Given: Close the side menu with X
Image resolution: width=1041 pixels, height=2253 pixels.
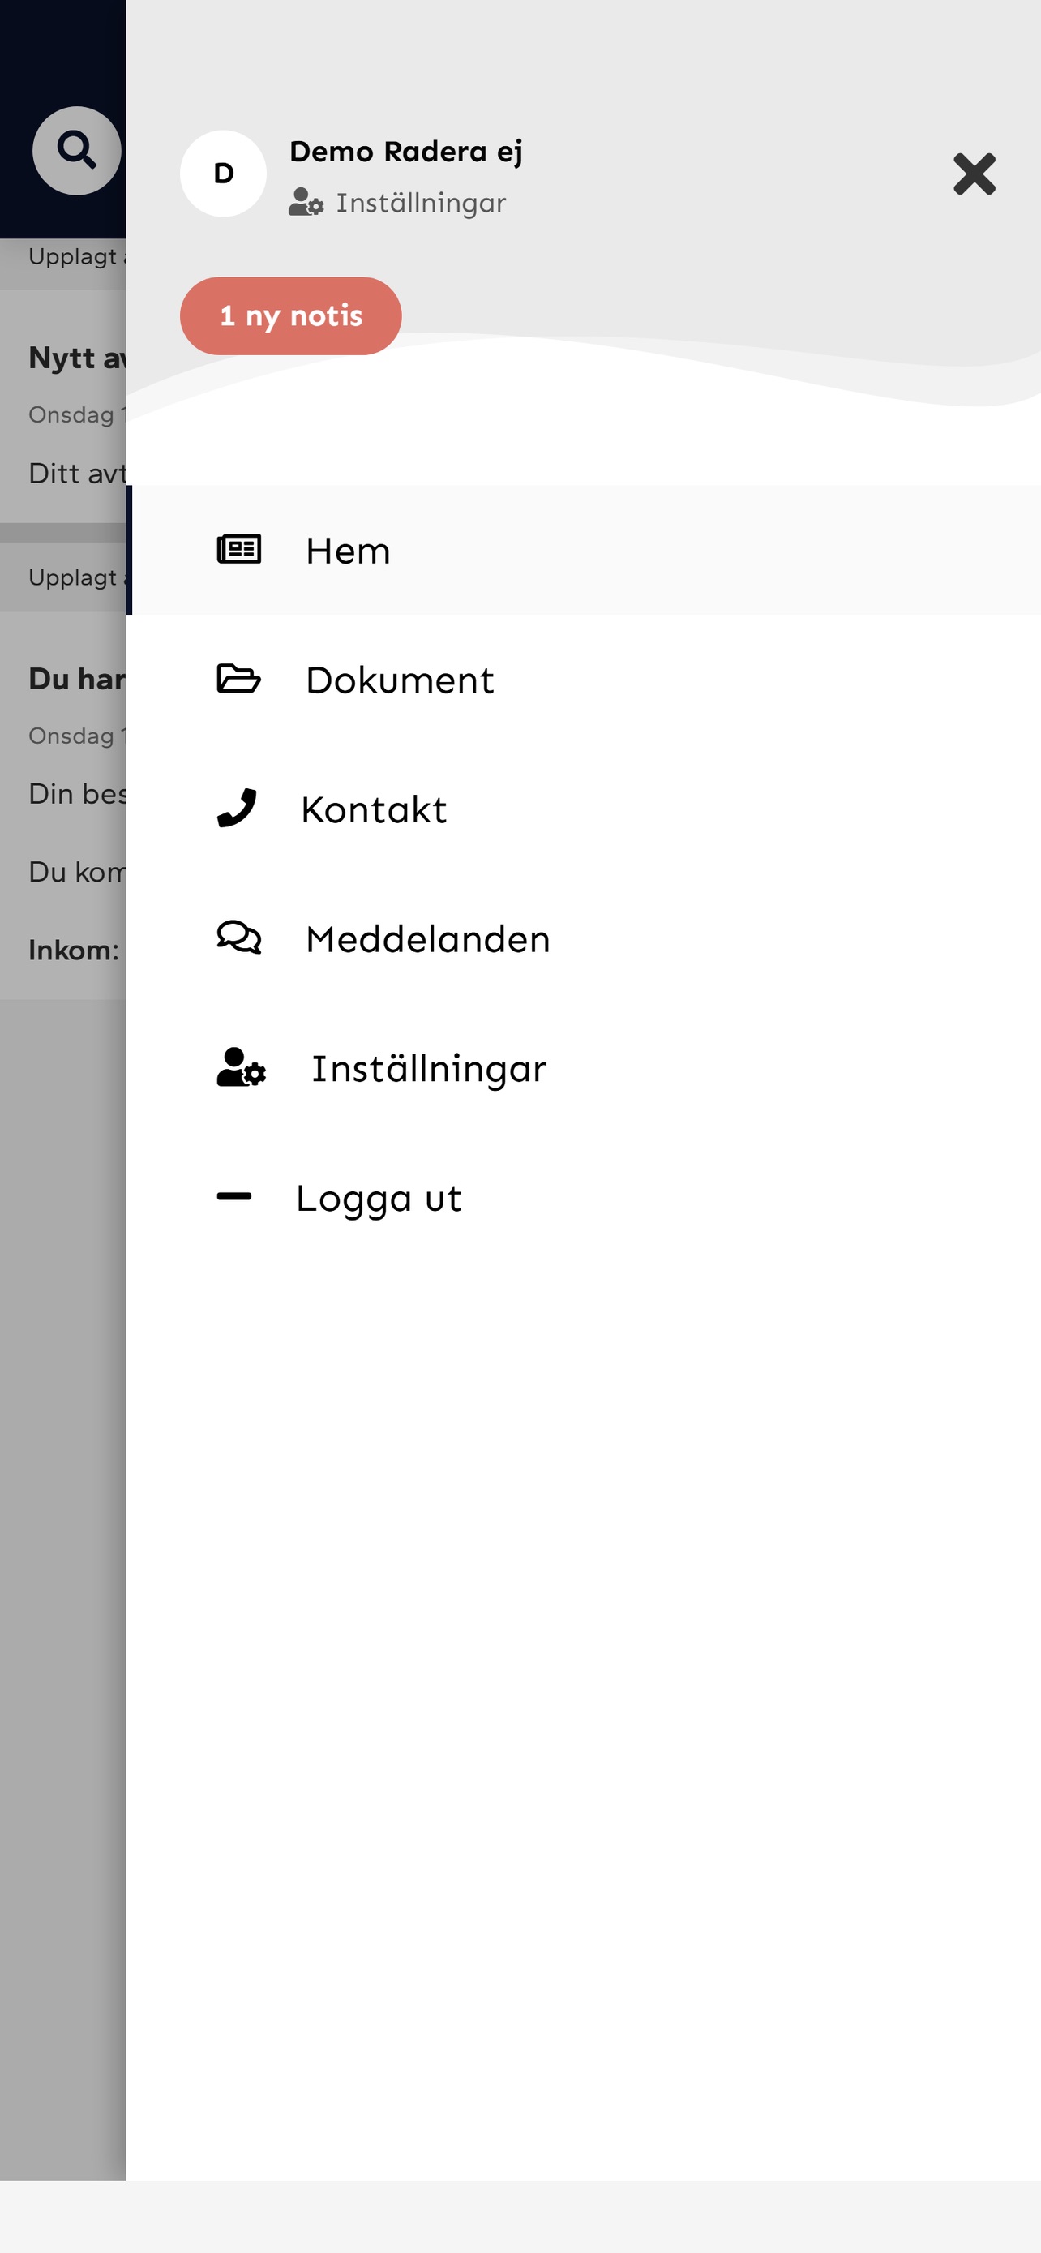Looking at the screenshot, I should [974, 174].
